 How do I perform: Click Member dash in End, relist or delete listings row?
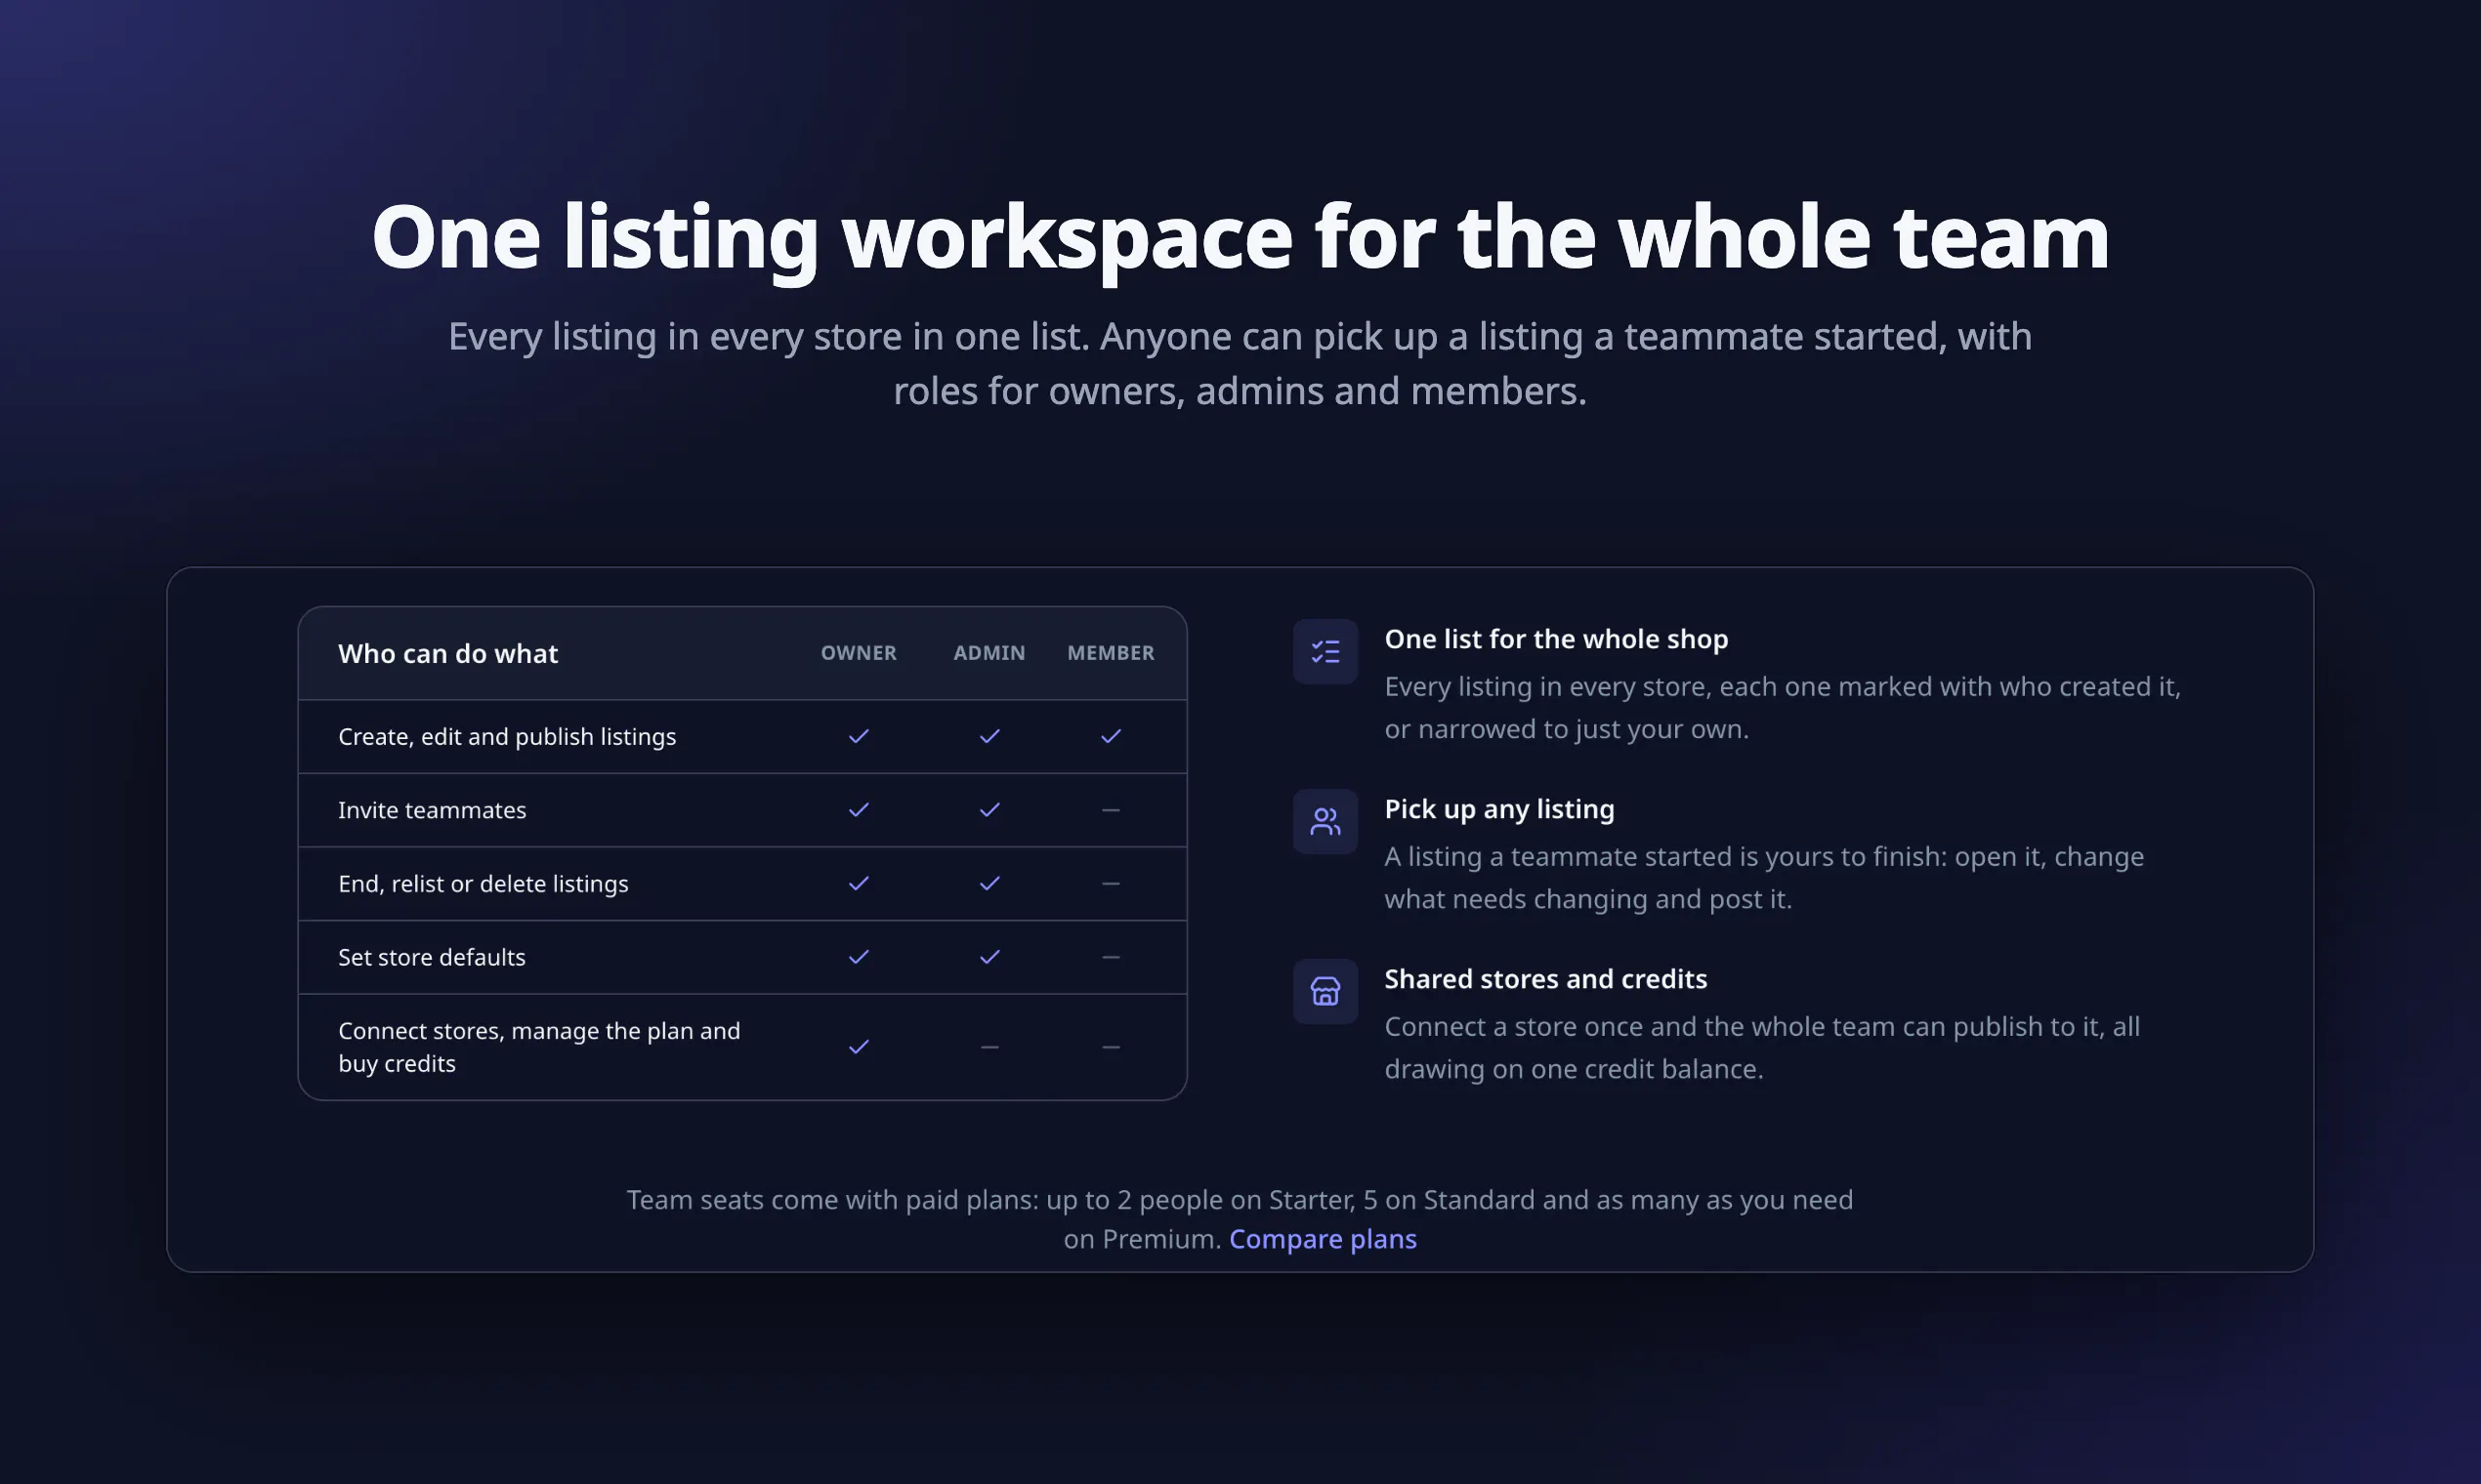point(1111,884)
